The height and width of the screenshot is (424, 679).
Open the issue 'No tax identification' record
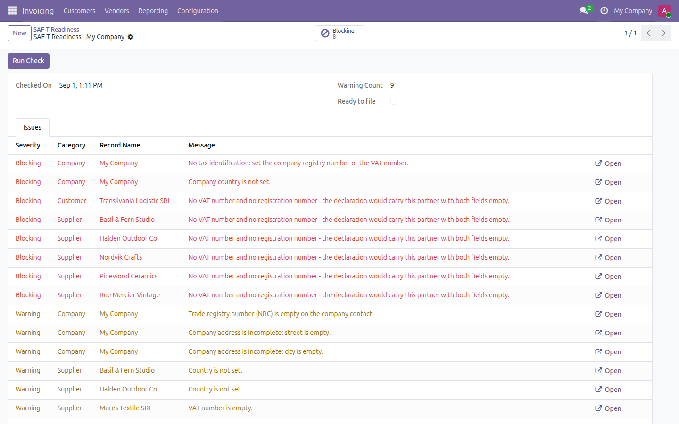(x=608, y=163)
